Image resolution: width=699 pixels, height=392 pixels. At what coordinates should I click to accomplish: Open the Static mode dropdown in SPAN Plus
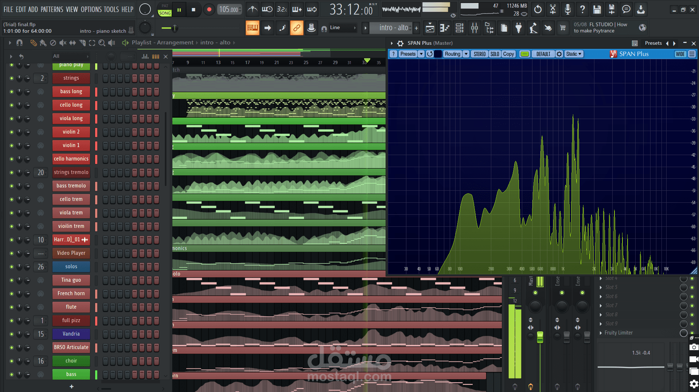[574, 54]
